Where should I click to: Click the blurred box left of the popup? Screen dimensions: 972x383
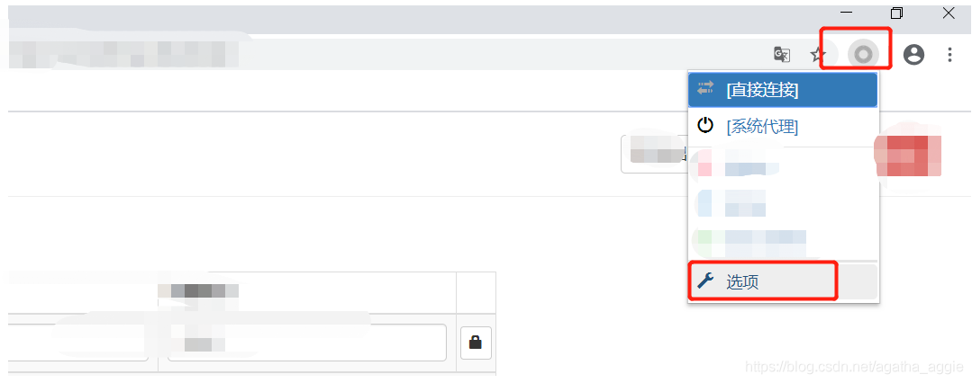[653, 154]
